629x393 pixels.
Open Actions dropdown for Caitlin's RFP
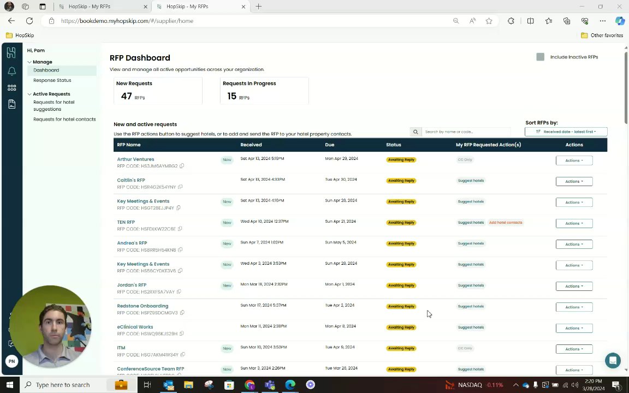574,181
